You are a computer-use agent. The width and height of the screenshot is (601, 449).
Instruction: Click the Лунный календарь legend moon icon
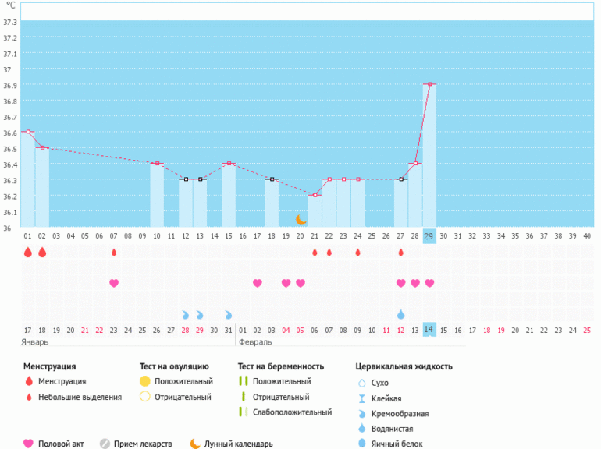point(194,444)
